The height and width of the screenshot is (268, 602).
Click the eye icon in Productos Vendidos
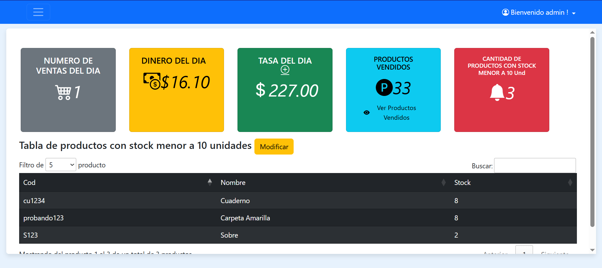pyautogui.click(x=366, y=113)
